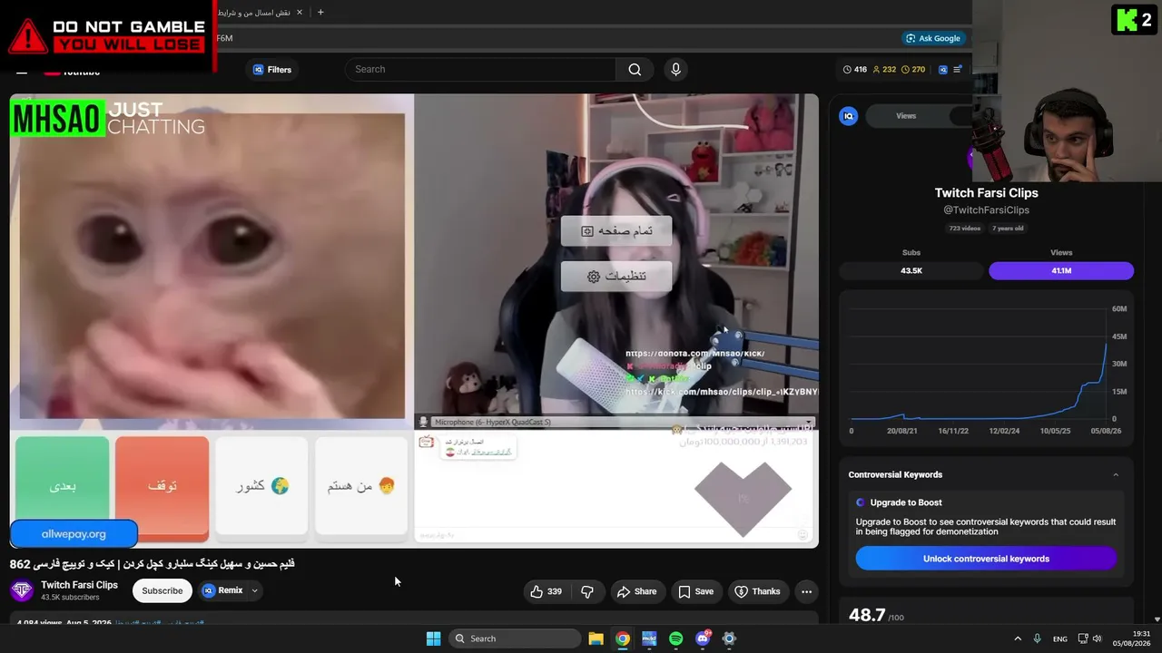This screenshot has height=653, width=1162.
Task: Open a new browser tab
Action: [x=320, y=13]
